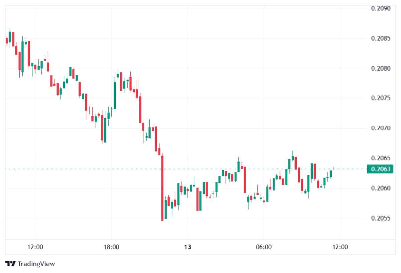Click the 0.2060 price axis value
The height and width of the screenshot is (273, 401).
pyautogui.click(x=381, y=188)
